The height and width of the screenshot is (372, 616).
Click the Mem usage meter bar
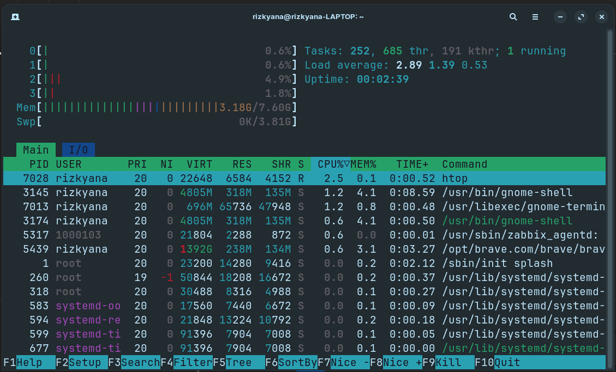pos(164,107)
